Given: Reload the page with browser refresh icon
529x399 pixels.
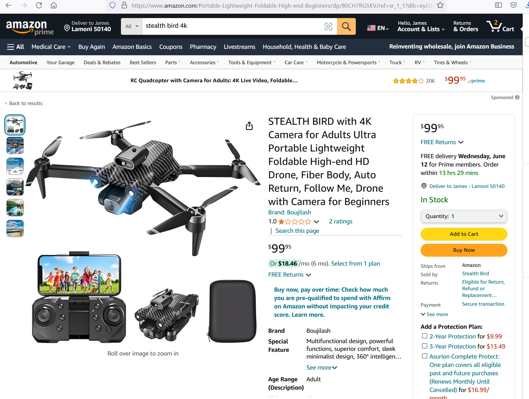Looking at the screenshot, I should 39,5.
